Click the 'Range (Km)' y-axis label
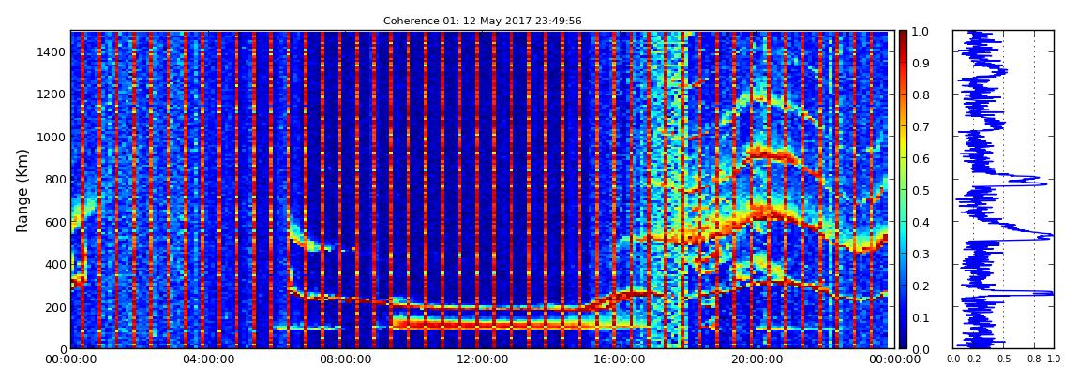The image size is (1078, 381). [22, 191]
